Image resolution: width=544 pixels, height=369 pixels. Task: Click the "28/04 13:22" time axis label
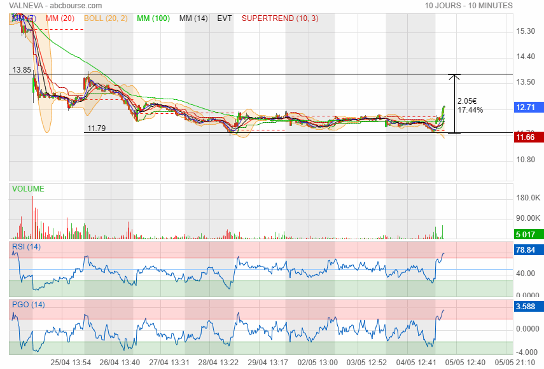point(218,363)
